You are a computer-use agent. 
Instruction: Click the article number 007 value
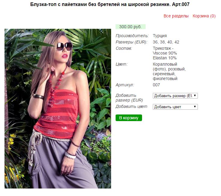[x=156, y=85]
